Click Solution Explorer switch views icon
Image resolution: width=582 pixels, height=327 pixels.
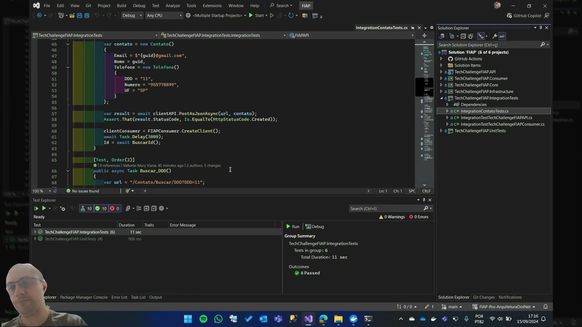[x=441, y=36]
